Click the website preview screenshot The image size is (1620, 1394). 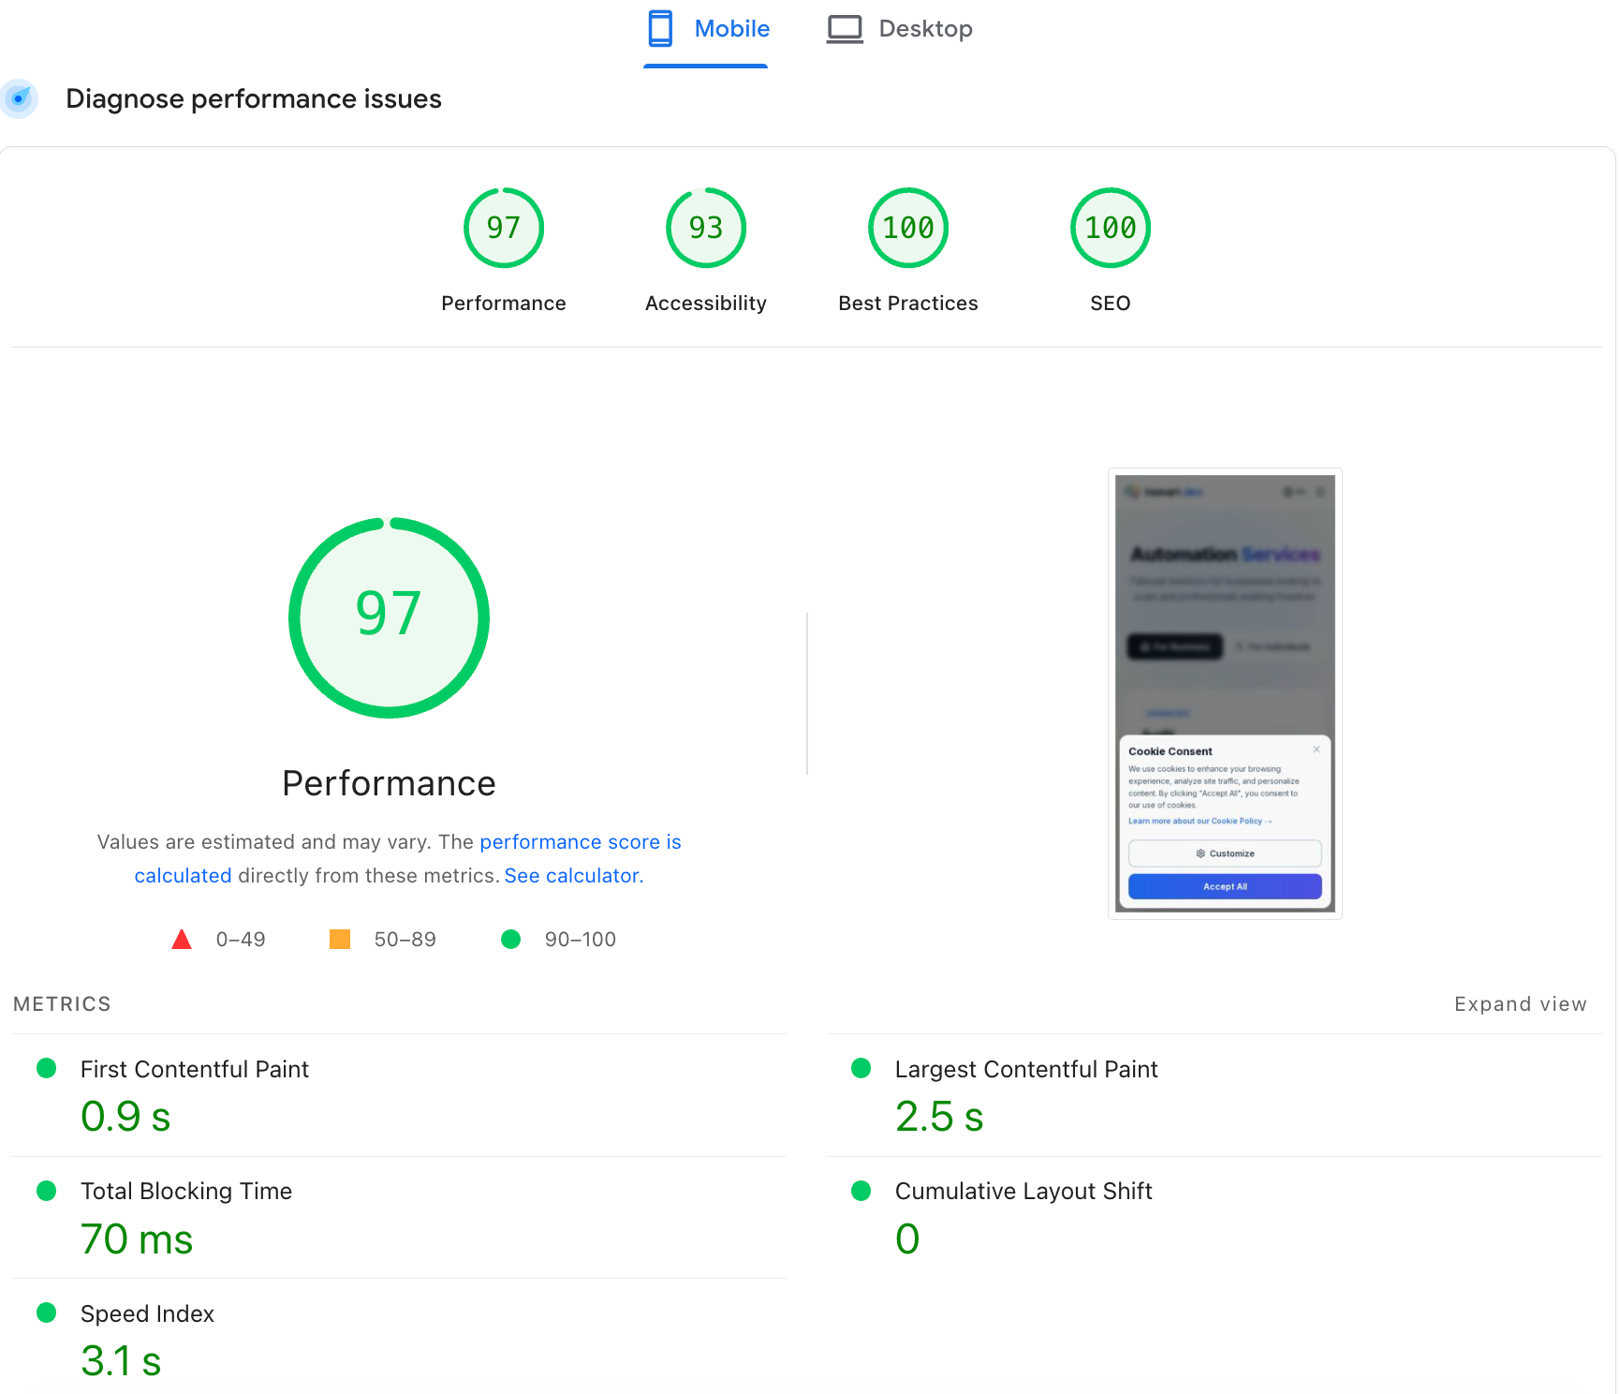coord(1224,692)
